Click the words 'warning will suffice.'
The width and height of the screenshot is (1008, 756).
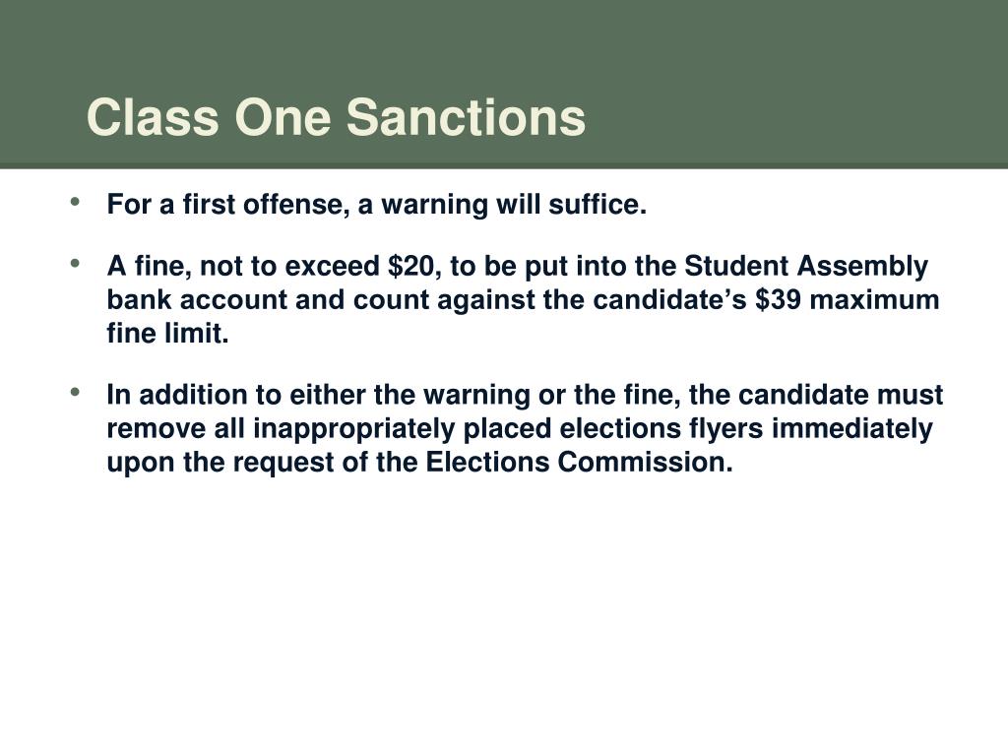(514, 205)
